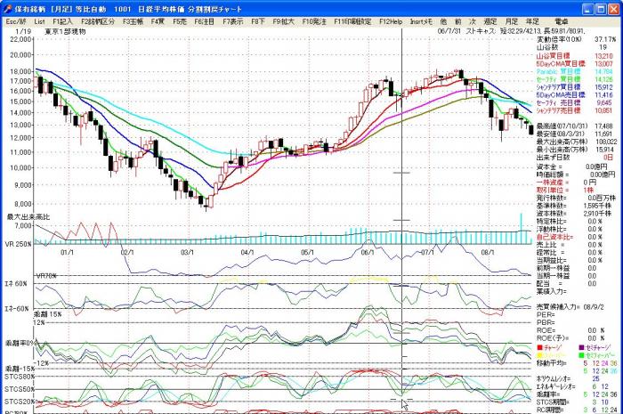Open the F7表示 display menu
The width and height of the screenshot is (623, 414).
[x=233, y=21]
